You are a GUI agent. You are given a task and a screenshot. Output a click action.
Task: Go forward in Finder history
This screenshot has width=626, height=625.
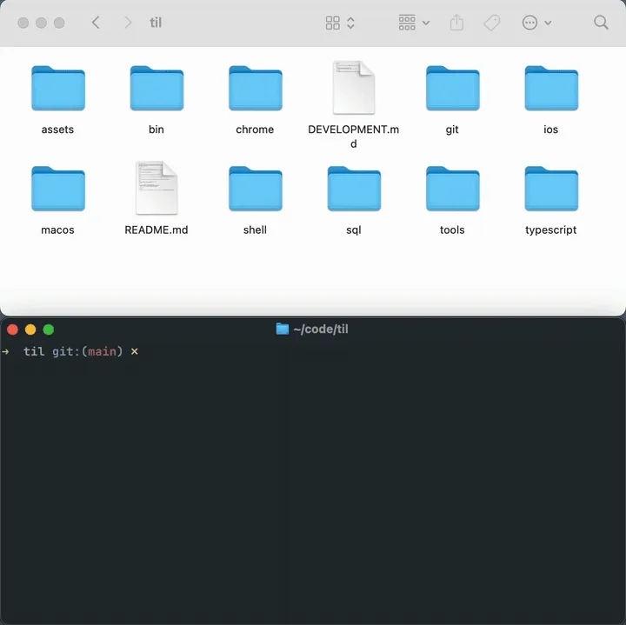pos(128,23)
